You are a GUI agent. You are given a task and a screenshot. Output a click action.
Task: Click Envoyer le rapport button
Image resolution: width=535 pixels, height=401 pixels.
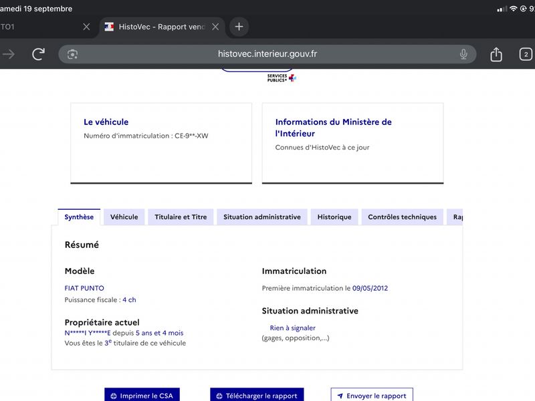click(372, 395)
